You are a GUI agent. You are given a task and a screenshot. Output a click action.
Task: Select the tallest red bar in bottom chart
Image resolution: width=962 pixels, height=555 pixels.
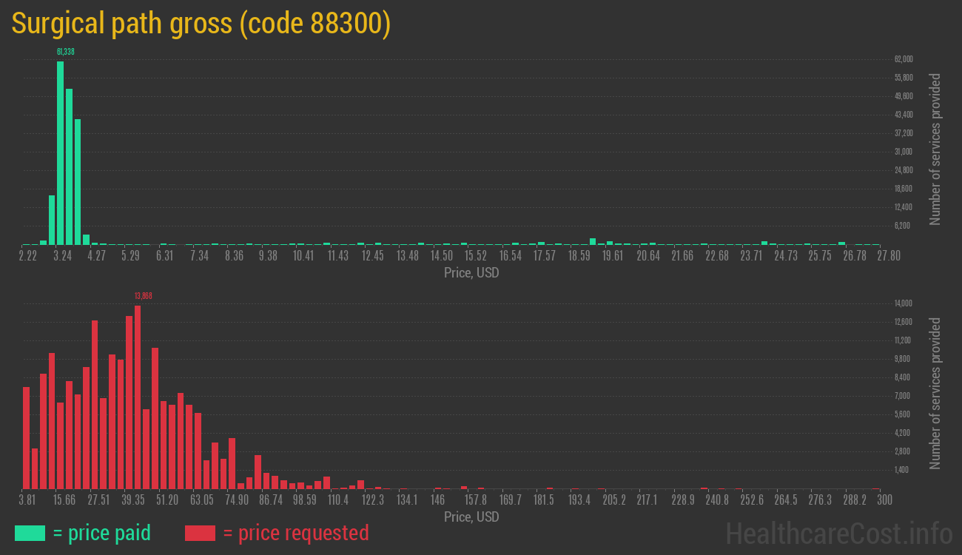coord(138,397)
